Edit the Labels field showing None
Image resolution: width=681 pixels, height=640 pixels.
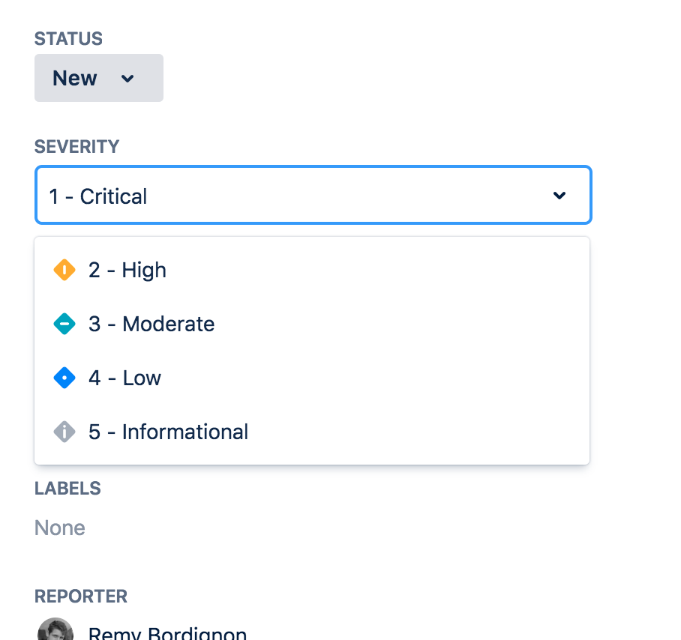[60, 528]
